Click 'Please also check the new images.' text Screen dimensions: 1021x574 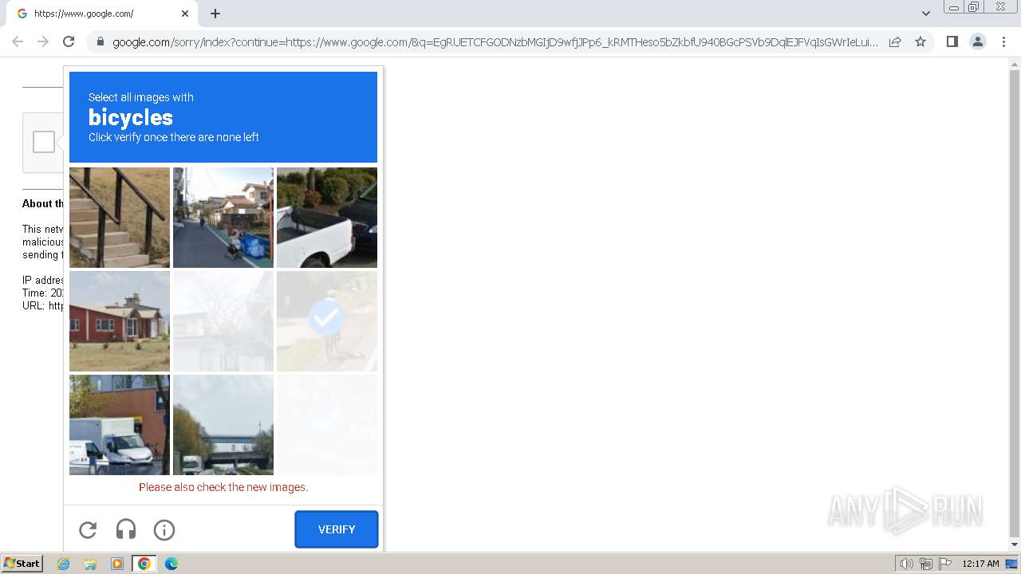pos(223,487)
